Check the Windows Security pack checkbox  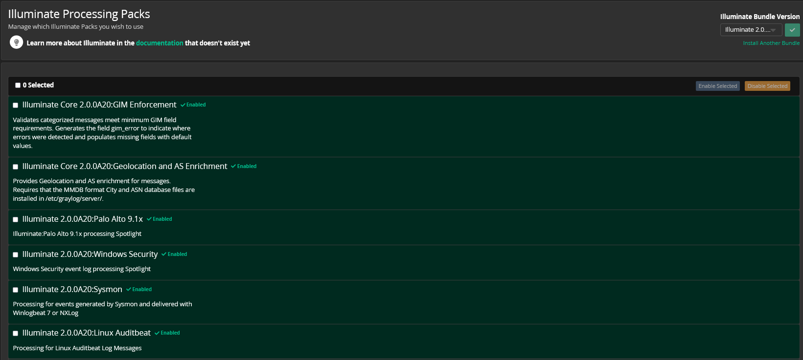pyautogui.click(x=15, y=254)
